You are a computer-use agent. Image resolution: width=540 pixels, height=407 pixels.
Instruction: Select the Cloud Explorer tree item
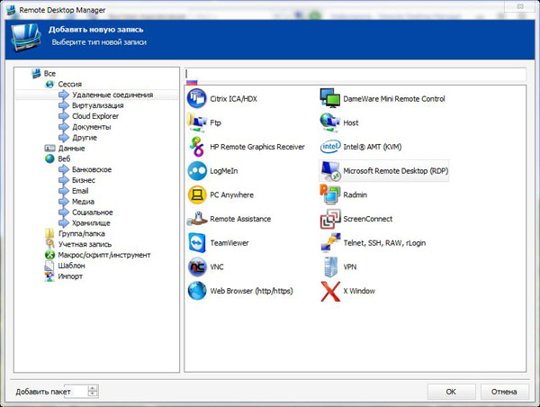[95, 116]
